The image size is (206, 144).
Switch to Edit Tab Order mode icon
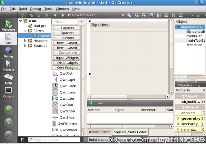[151, 15]
